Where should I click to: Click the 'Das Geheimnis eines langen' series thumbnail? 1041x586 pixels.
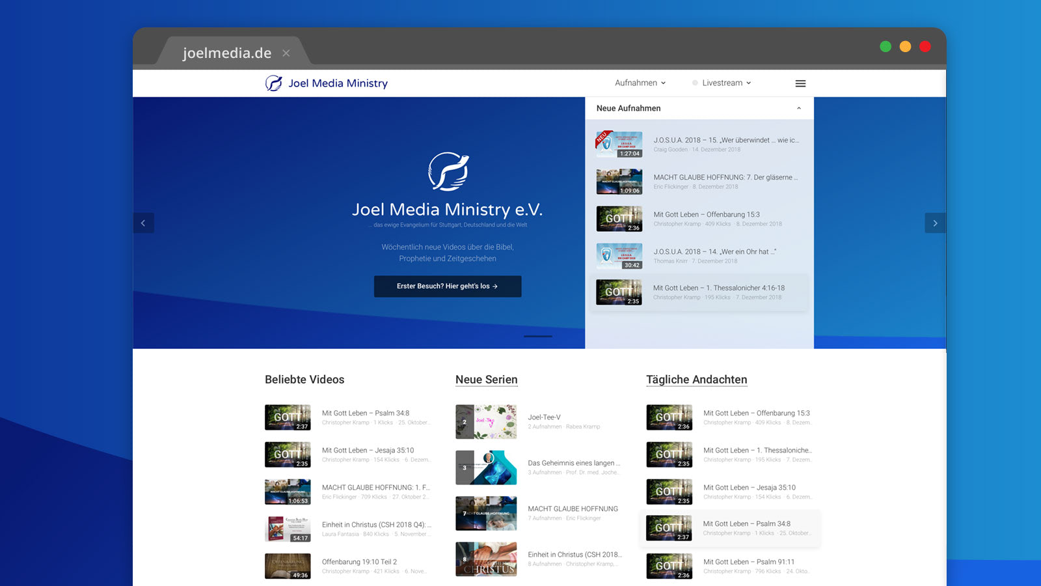coord(486,467)
